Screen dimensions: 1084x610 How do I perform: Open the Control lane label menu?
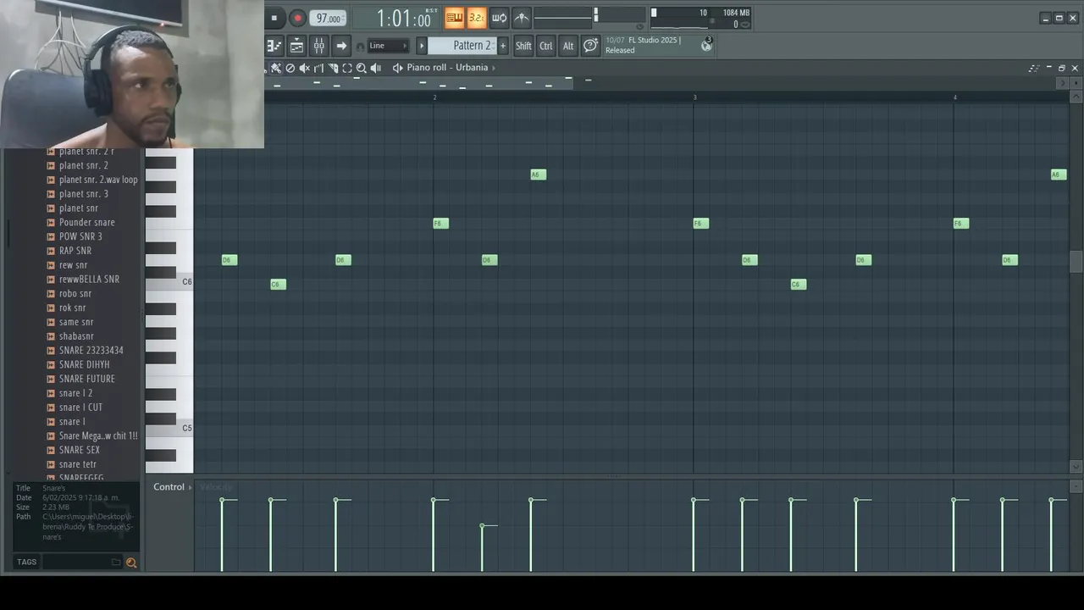(169, 487)
